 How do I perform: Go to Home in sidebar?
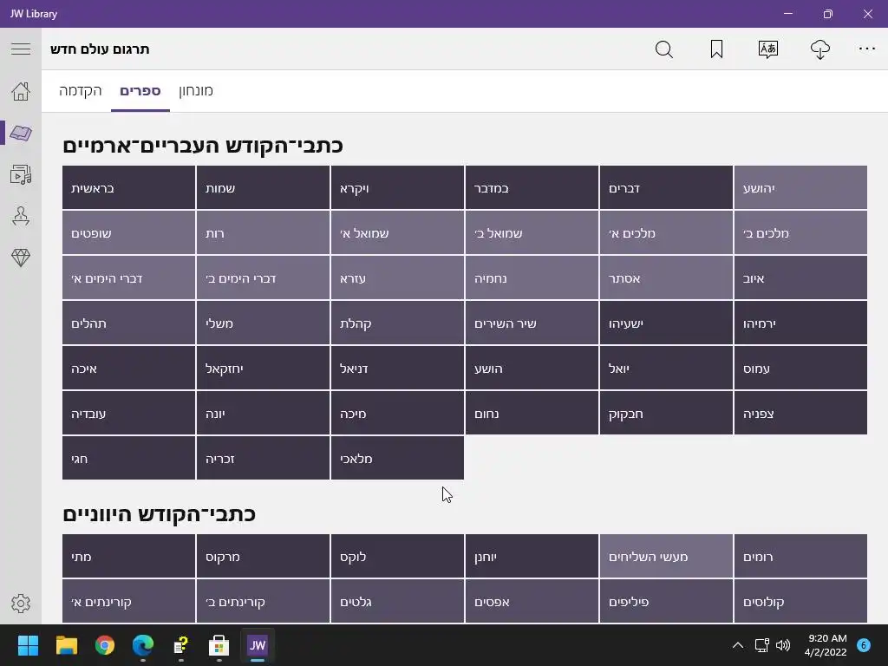21,91
